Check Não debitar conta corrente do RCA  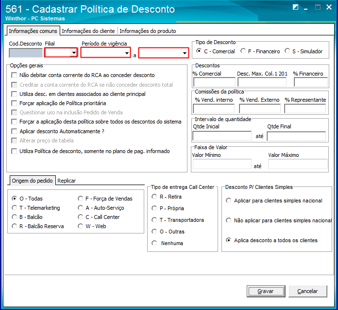tap(14, 75)
